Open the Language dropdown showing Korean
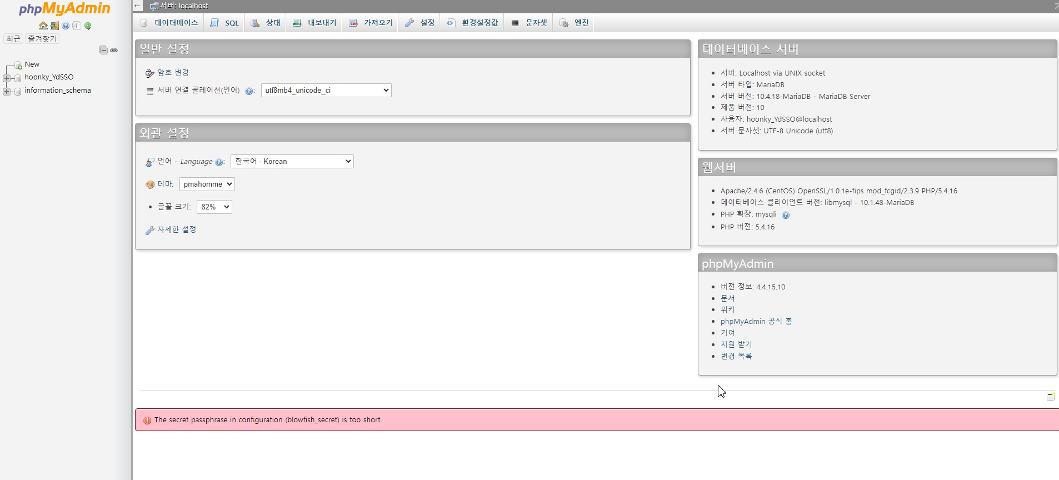Screen dimensions: 1059x480 pos(292,161)
